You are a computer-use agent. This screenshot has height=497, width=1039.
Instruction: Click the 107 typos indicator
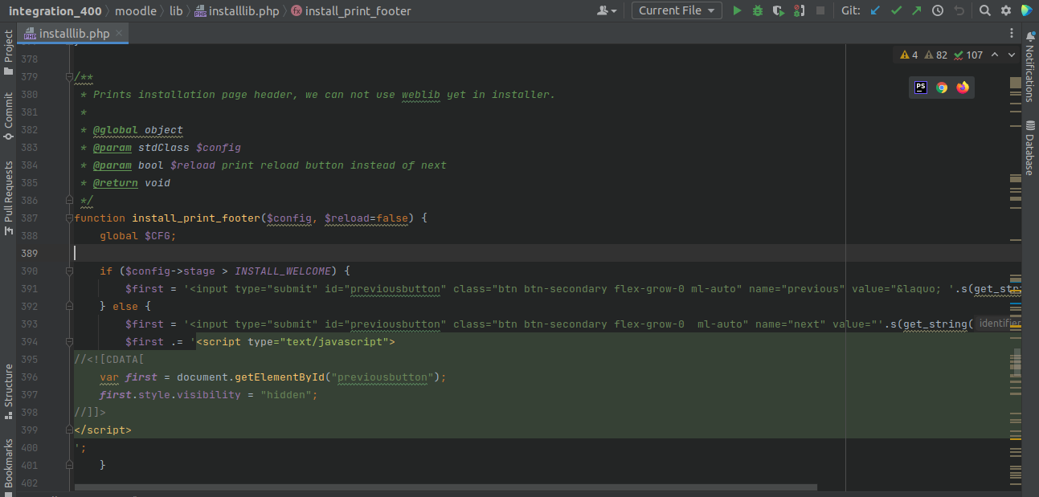[x=968, y=55]
